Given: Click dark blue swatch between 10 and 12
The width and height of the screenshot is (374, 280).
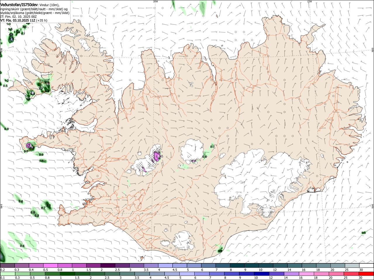Looking at the screenshot, I should point(261,274).
